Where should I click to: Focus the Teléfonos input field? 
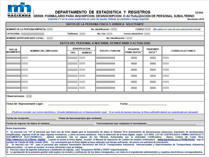click(82, 34)
